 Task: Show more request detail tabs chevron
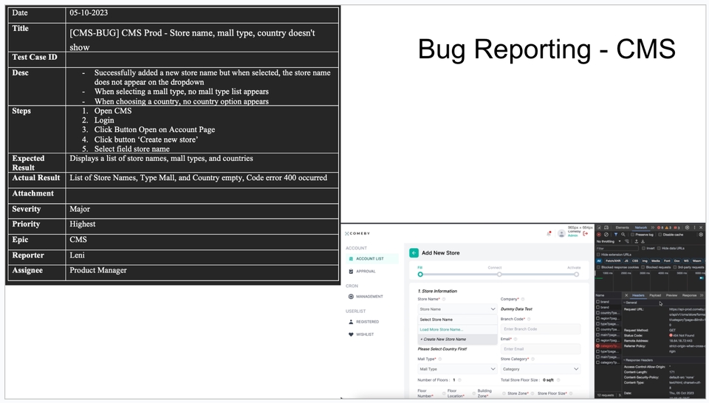pos(702,295)
